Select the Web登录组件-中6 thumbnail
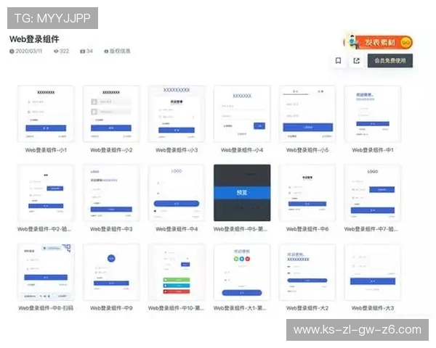The height and width of the screenshot is (348, 436). (307, 193)
